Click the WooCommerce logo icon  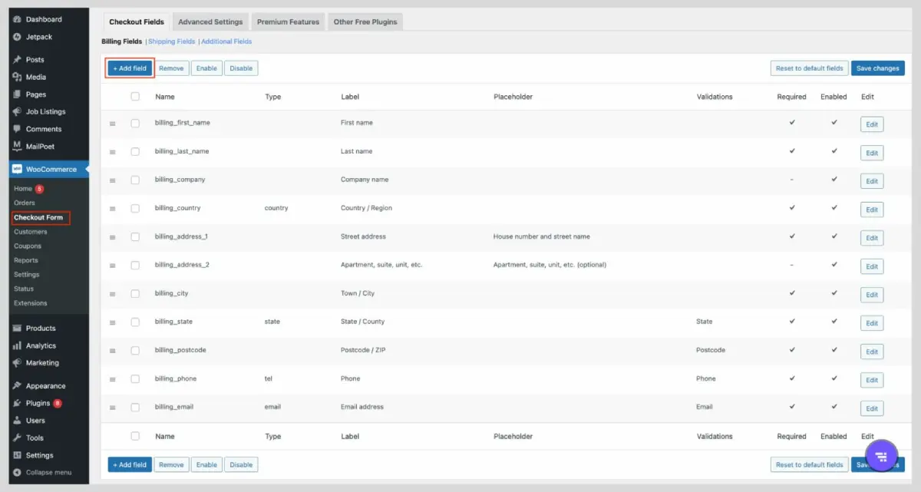[x=17, y=169]
